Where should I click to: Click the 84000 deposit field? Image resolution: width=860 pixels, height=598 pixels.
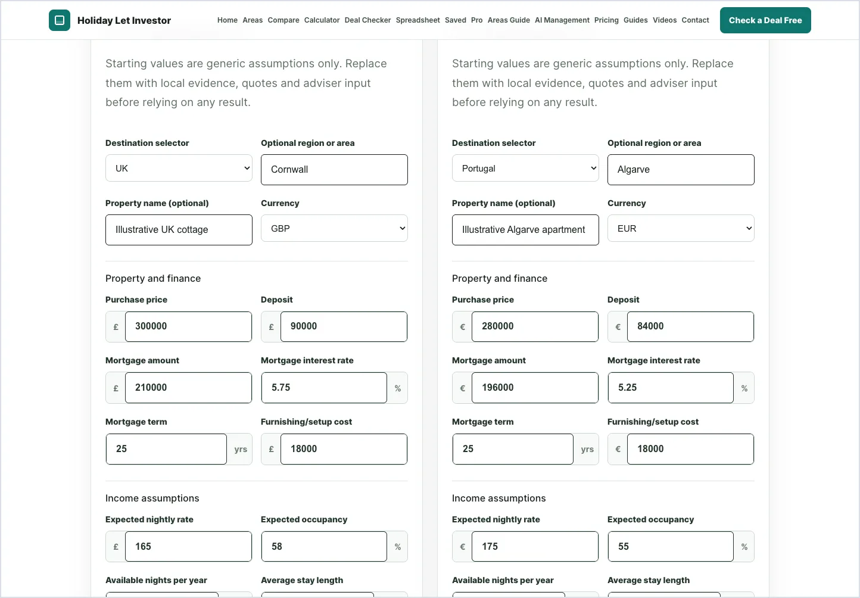(690, 326)
